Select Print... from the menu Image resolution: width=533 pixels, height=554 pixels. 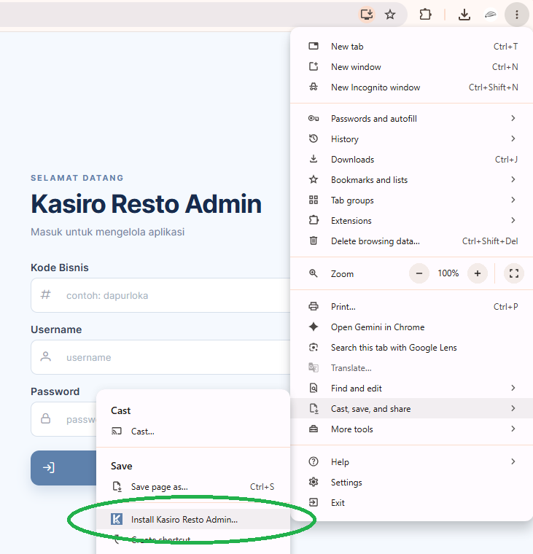(412, 307)
